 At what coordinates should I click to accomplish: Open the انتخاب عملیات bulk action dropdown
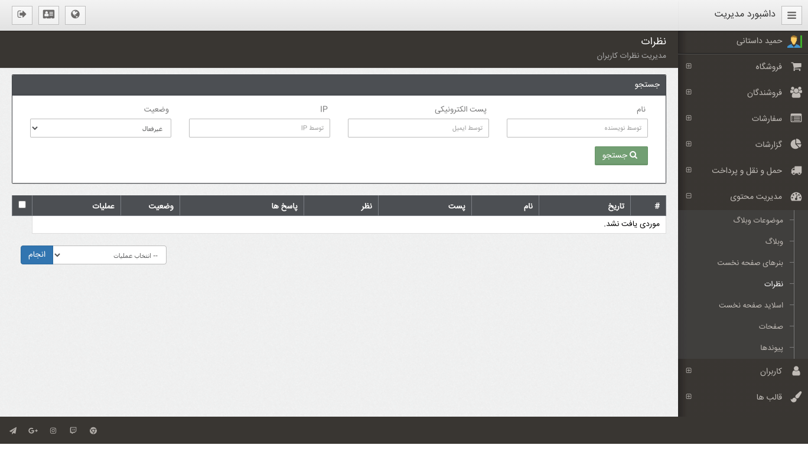109,255
